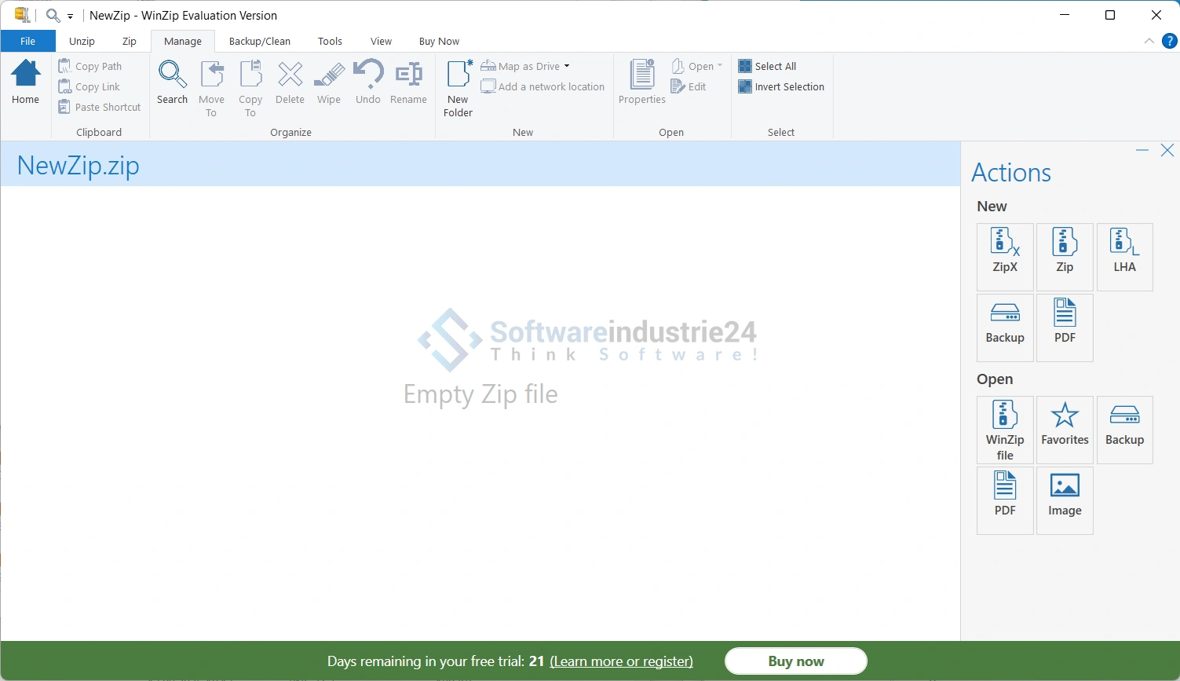This screenshot has width=1180, height=681.
Task: Close the Actions pane
Action: click(x=1167, y=151)
